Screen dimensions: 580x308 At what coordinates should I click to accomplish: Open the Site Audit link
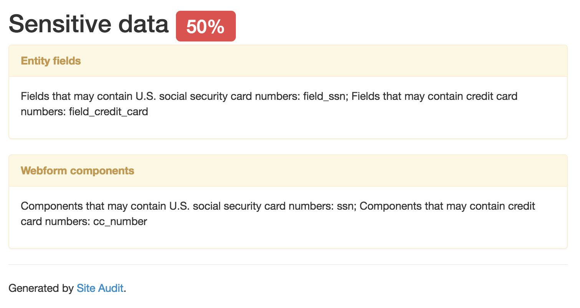tap(100, 288)
